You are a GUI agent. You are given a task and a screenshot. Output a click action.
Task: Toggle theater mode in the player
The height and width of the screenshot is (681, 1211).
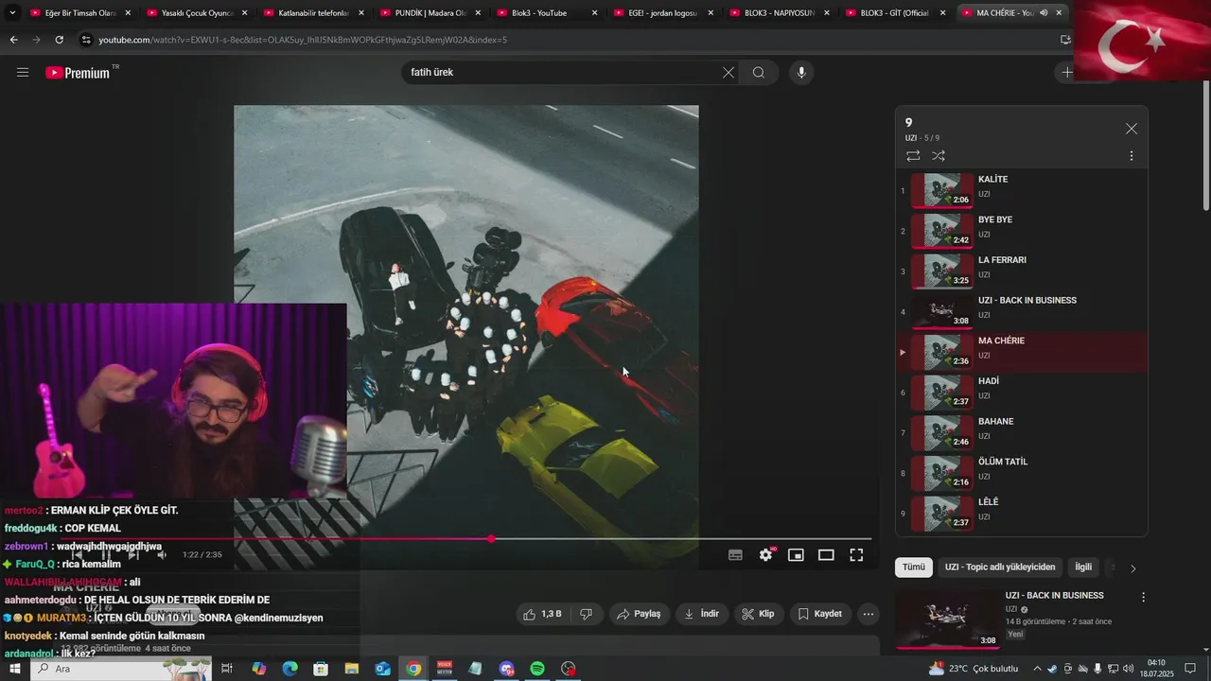click(x=826, y=555)
